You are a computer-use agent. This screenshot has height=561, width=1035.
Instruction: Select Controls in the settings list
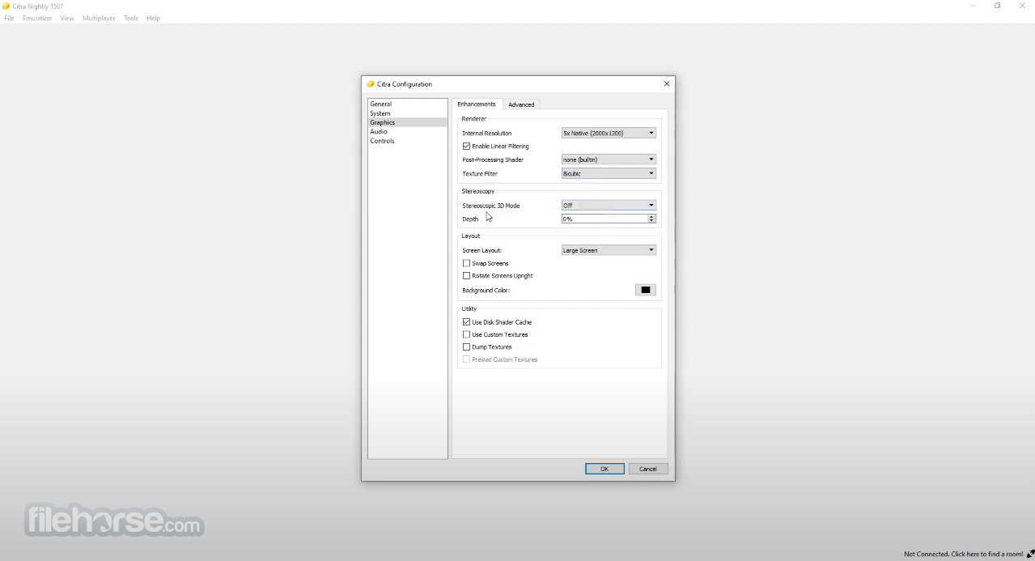(407, 141)
